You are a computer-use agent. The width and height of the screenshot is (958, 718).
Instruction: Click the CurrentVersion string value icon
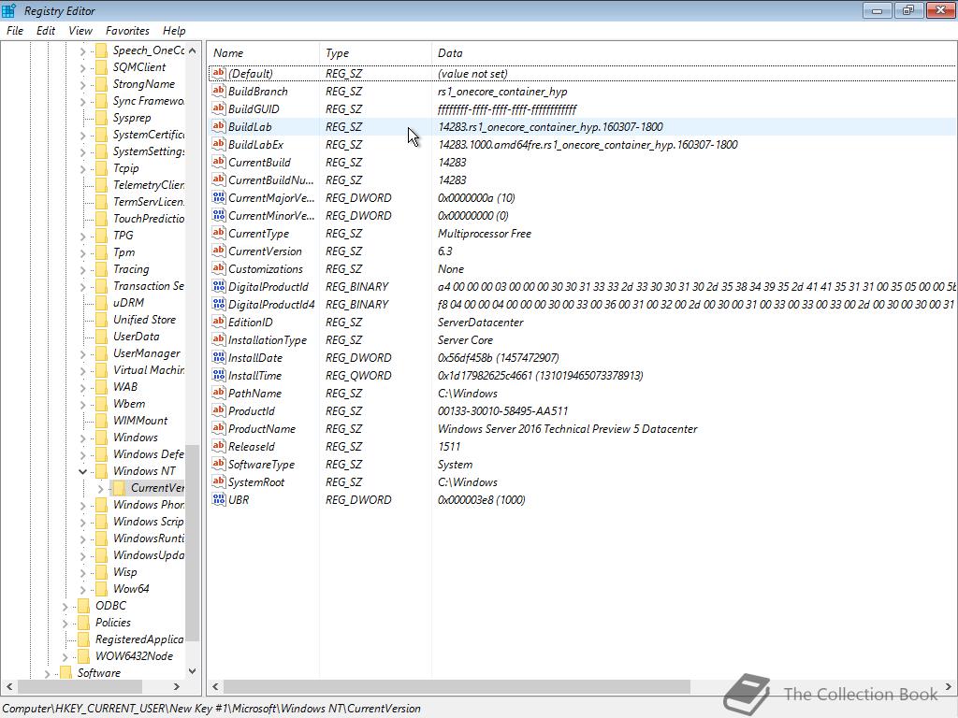click(x=218, y=251)
